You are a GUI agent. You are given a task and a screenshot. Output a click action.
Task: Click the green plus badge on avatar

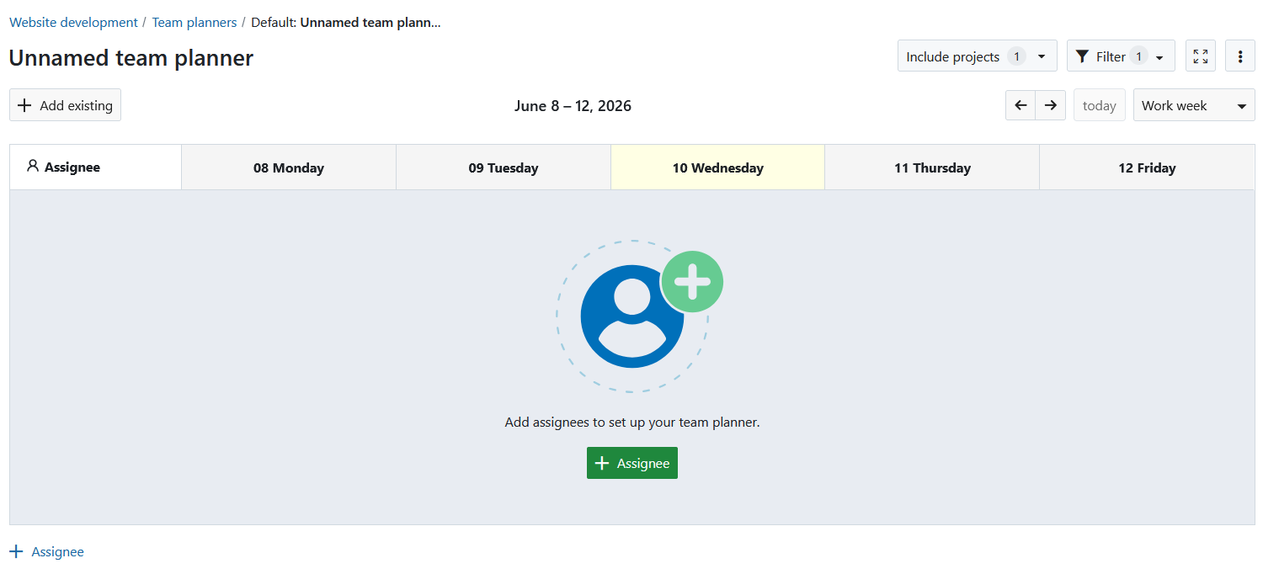point(692,282)
